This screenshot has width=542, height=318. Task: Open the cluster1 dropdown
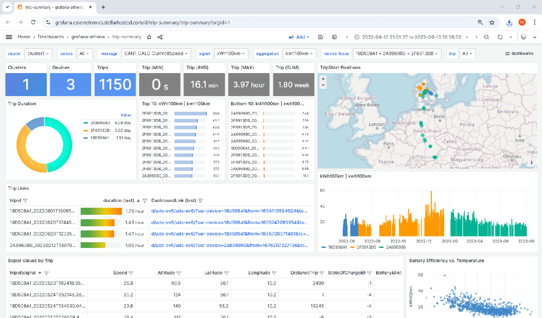pyautogui.click(x=38, y=53)
